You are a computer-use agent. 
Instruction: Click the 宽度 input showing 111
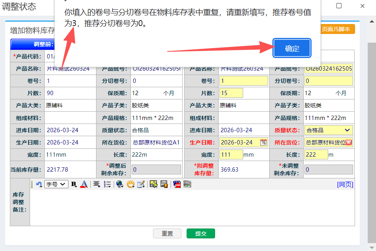pos(231,155)
